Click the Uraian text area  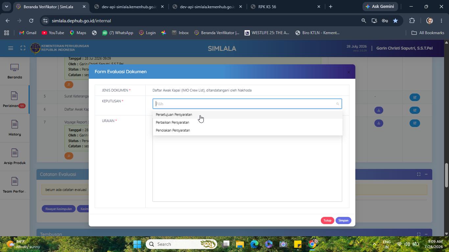click(247, 168)
